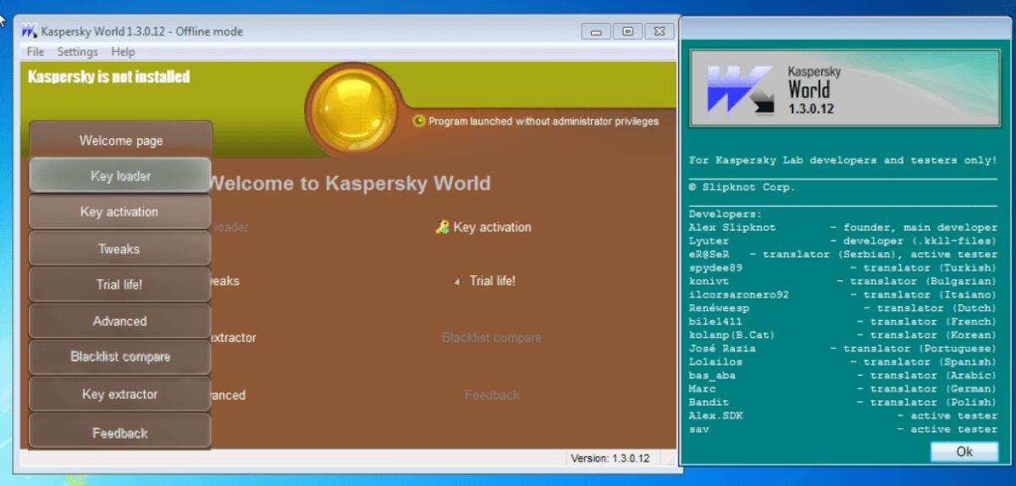Screen dimensions: 1016x486
Task: Click 'Program launched without administrator privileges' text
Action: pos(544,121)
